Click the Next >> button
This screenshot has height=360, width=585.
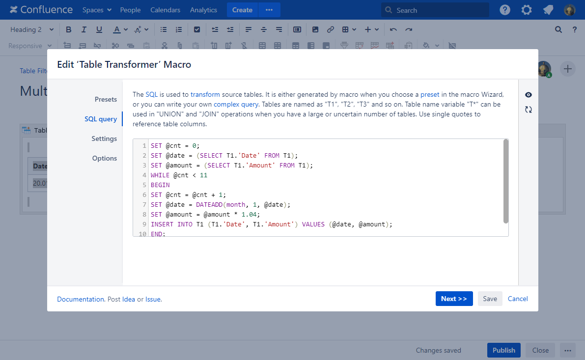(454, 299)
